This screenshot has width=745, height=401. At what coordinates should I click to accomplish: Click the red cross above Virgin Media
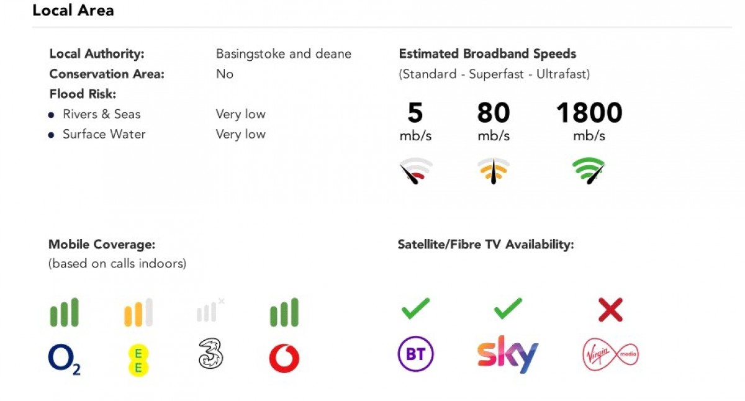point(610,309)
